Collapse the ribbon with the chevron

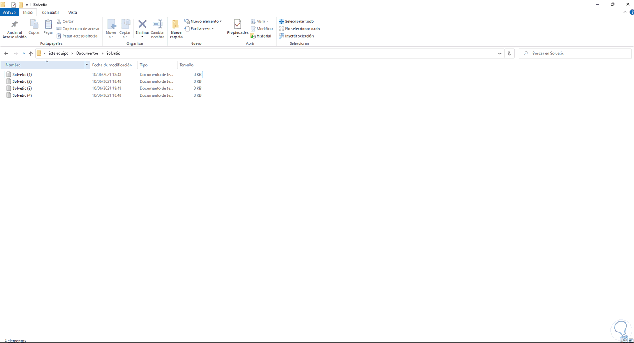coord(625,13)
